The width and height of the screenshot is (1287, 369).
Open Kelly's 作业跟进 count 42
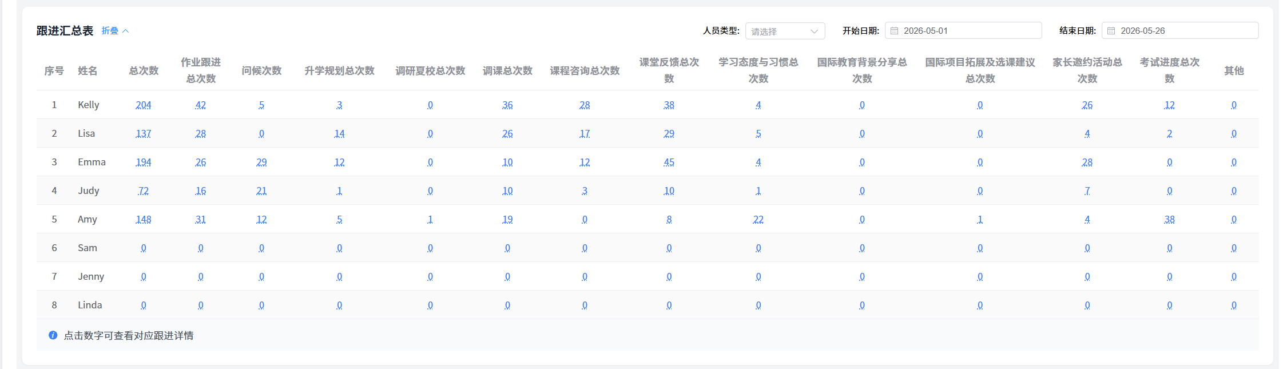(201, 105)
